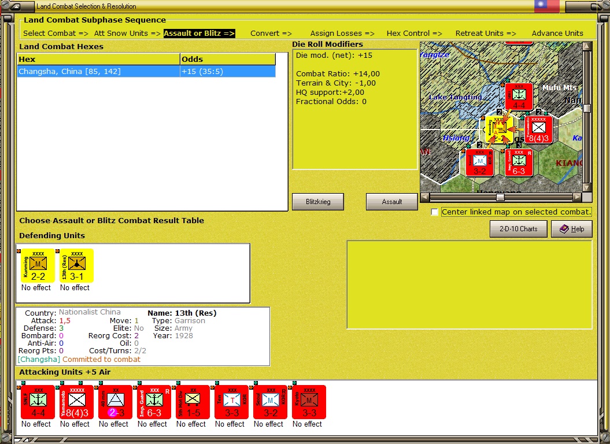Enable Center linked map on selected combat

click(435, 212)
